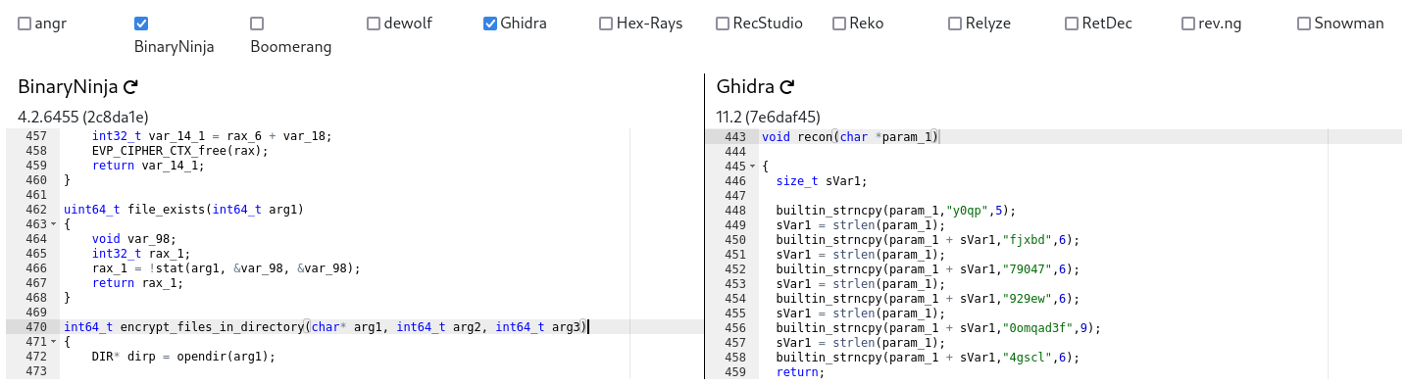Click the 'DIR* dirp = opendir(arg1);' line
Screen dimensions: 1407x386
pyautogui.click(x=184, y=357)
